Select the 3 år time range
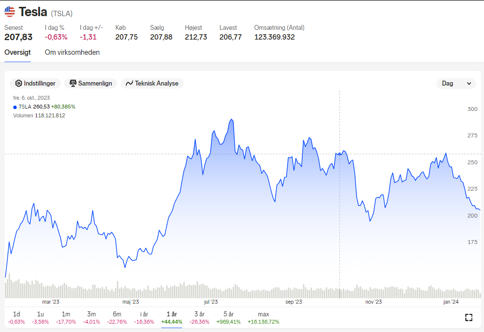This screenshot has height=332, width=484. point(199,318)
